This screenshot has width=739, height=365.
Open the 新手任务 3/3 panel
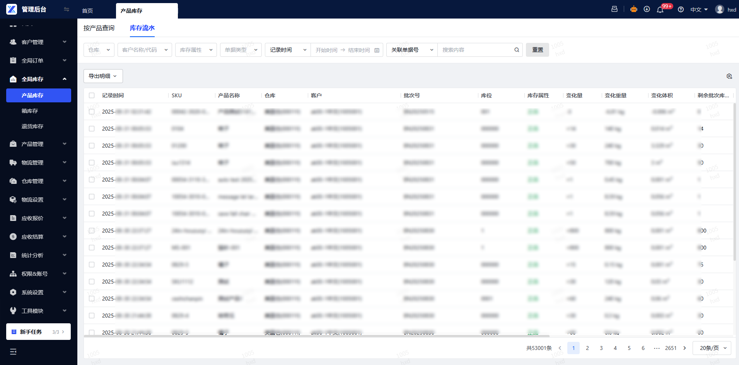(x=39, y=332)
